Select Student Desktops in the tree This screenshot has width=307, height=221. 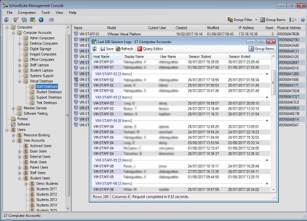click(x=49, y=92)
